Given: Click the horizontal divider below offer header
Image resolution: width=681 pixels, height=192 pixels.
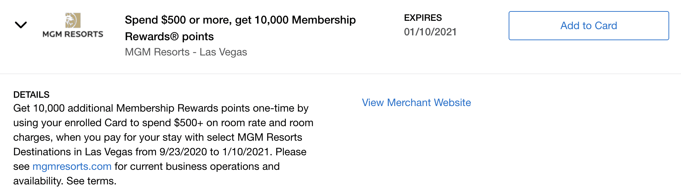Looking at the screenshot, I should [340, 74].
